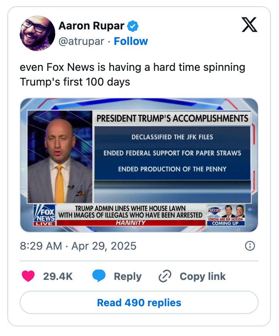This screenshot has height=336, width=279.
Task: Follow @atrupar from the tweet header
Action: (x=131, y=41)
